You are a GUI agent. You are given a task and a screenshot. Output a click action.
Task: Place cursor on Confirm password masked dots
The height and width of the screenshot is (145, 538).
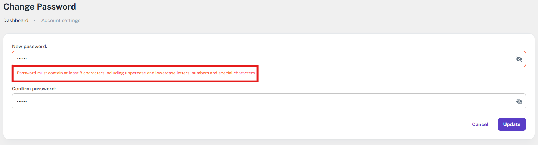click(22, 102)
